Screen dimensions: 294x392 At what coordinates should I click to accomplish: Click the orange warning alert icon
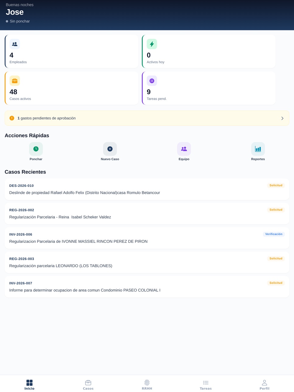click(12, 118)
